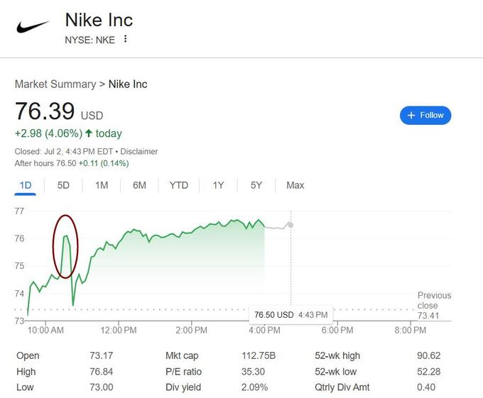Click the Nike Inc heading title

99,20
